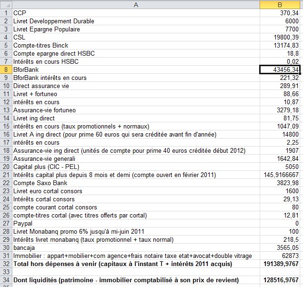Select cell Assurance-vie generali

point(136,158)
